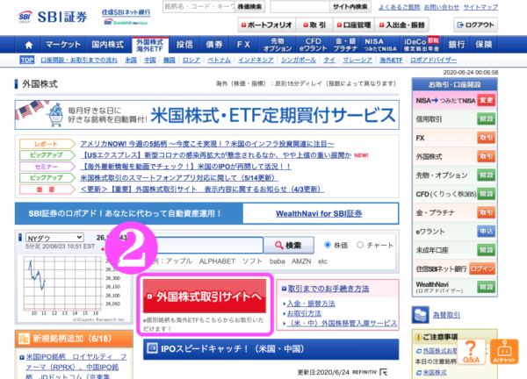
Task: Click 開設 button beside 未成年口座
Action: [x=486, y=250]
